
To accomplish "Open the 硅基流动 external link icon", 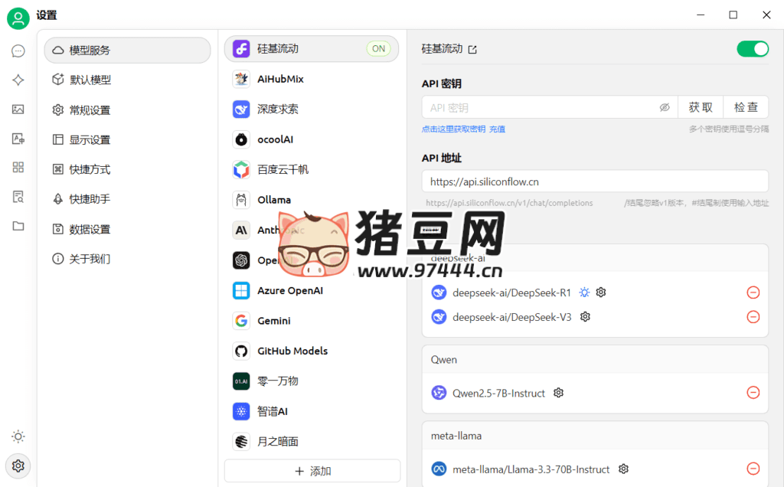I will [472, 50].
